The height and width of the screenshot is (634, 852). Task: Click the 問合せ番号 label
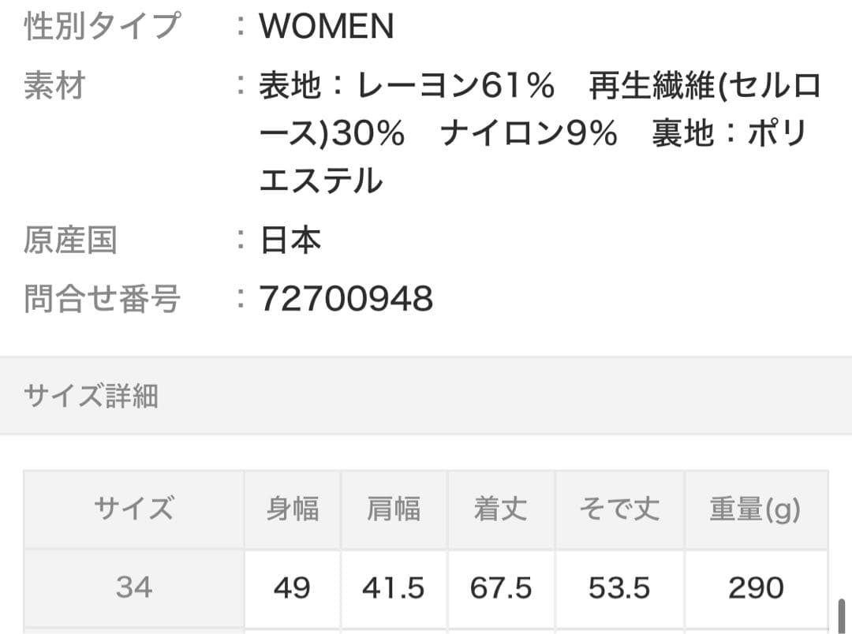(102, 300)
